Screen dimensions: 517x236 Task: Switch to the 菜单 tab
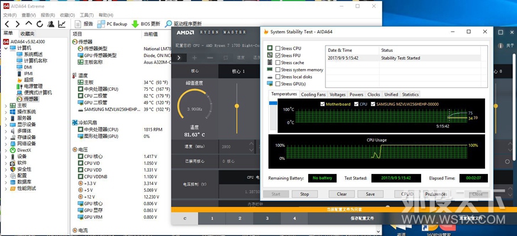8,33
